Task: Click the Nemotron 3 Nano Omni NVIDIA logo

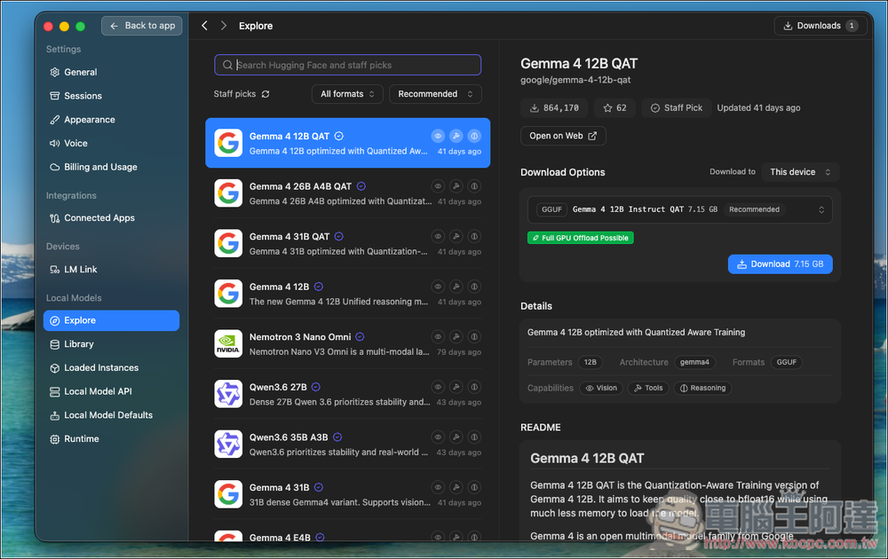Action: point(228,343)
